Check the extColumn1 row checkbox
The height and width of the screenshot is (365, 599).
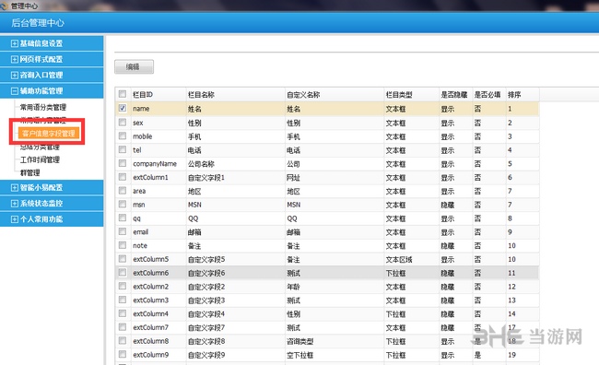(123, 177)
